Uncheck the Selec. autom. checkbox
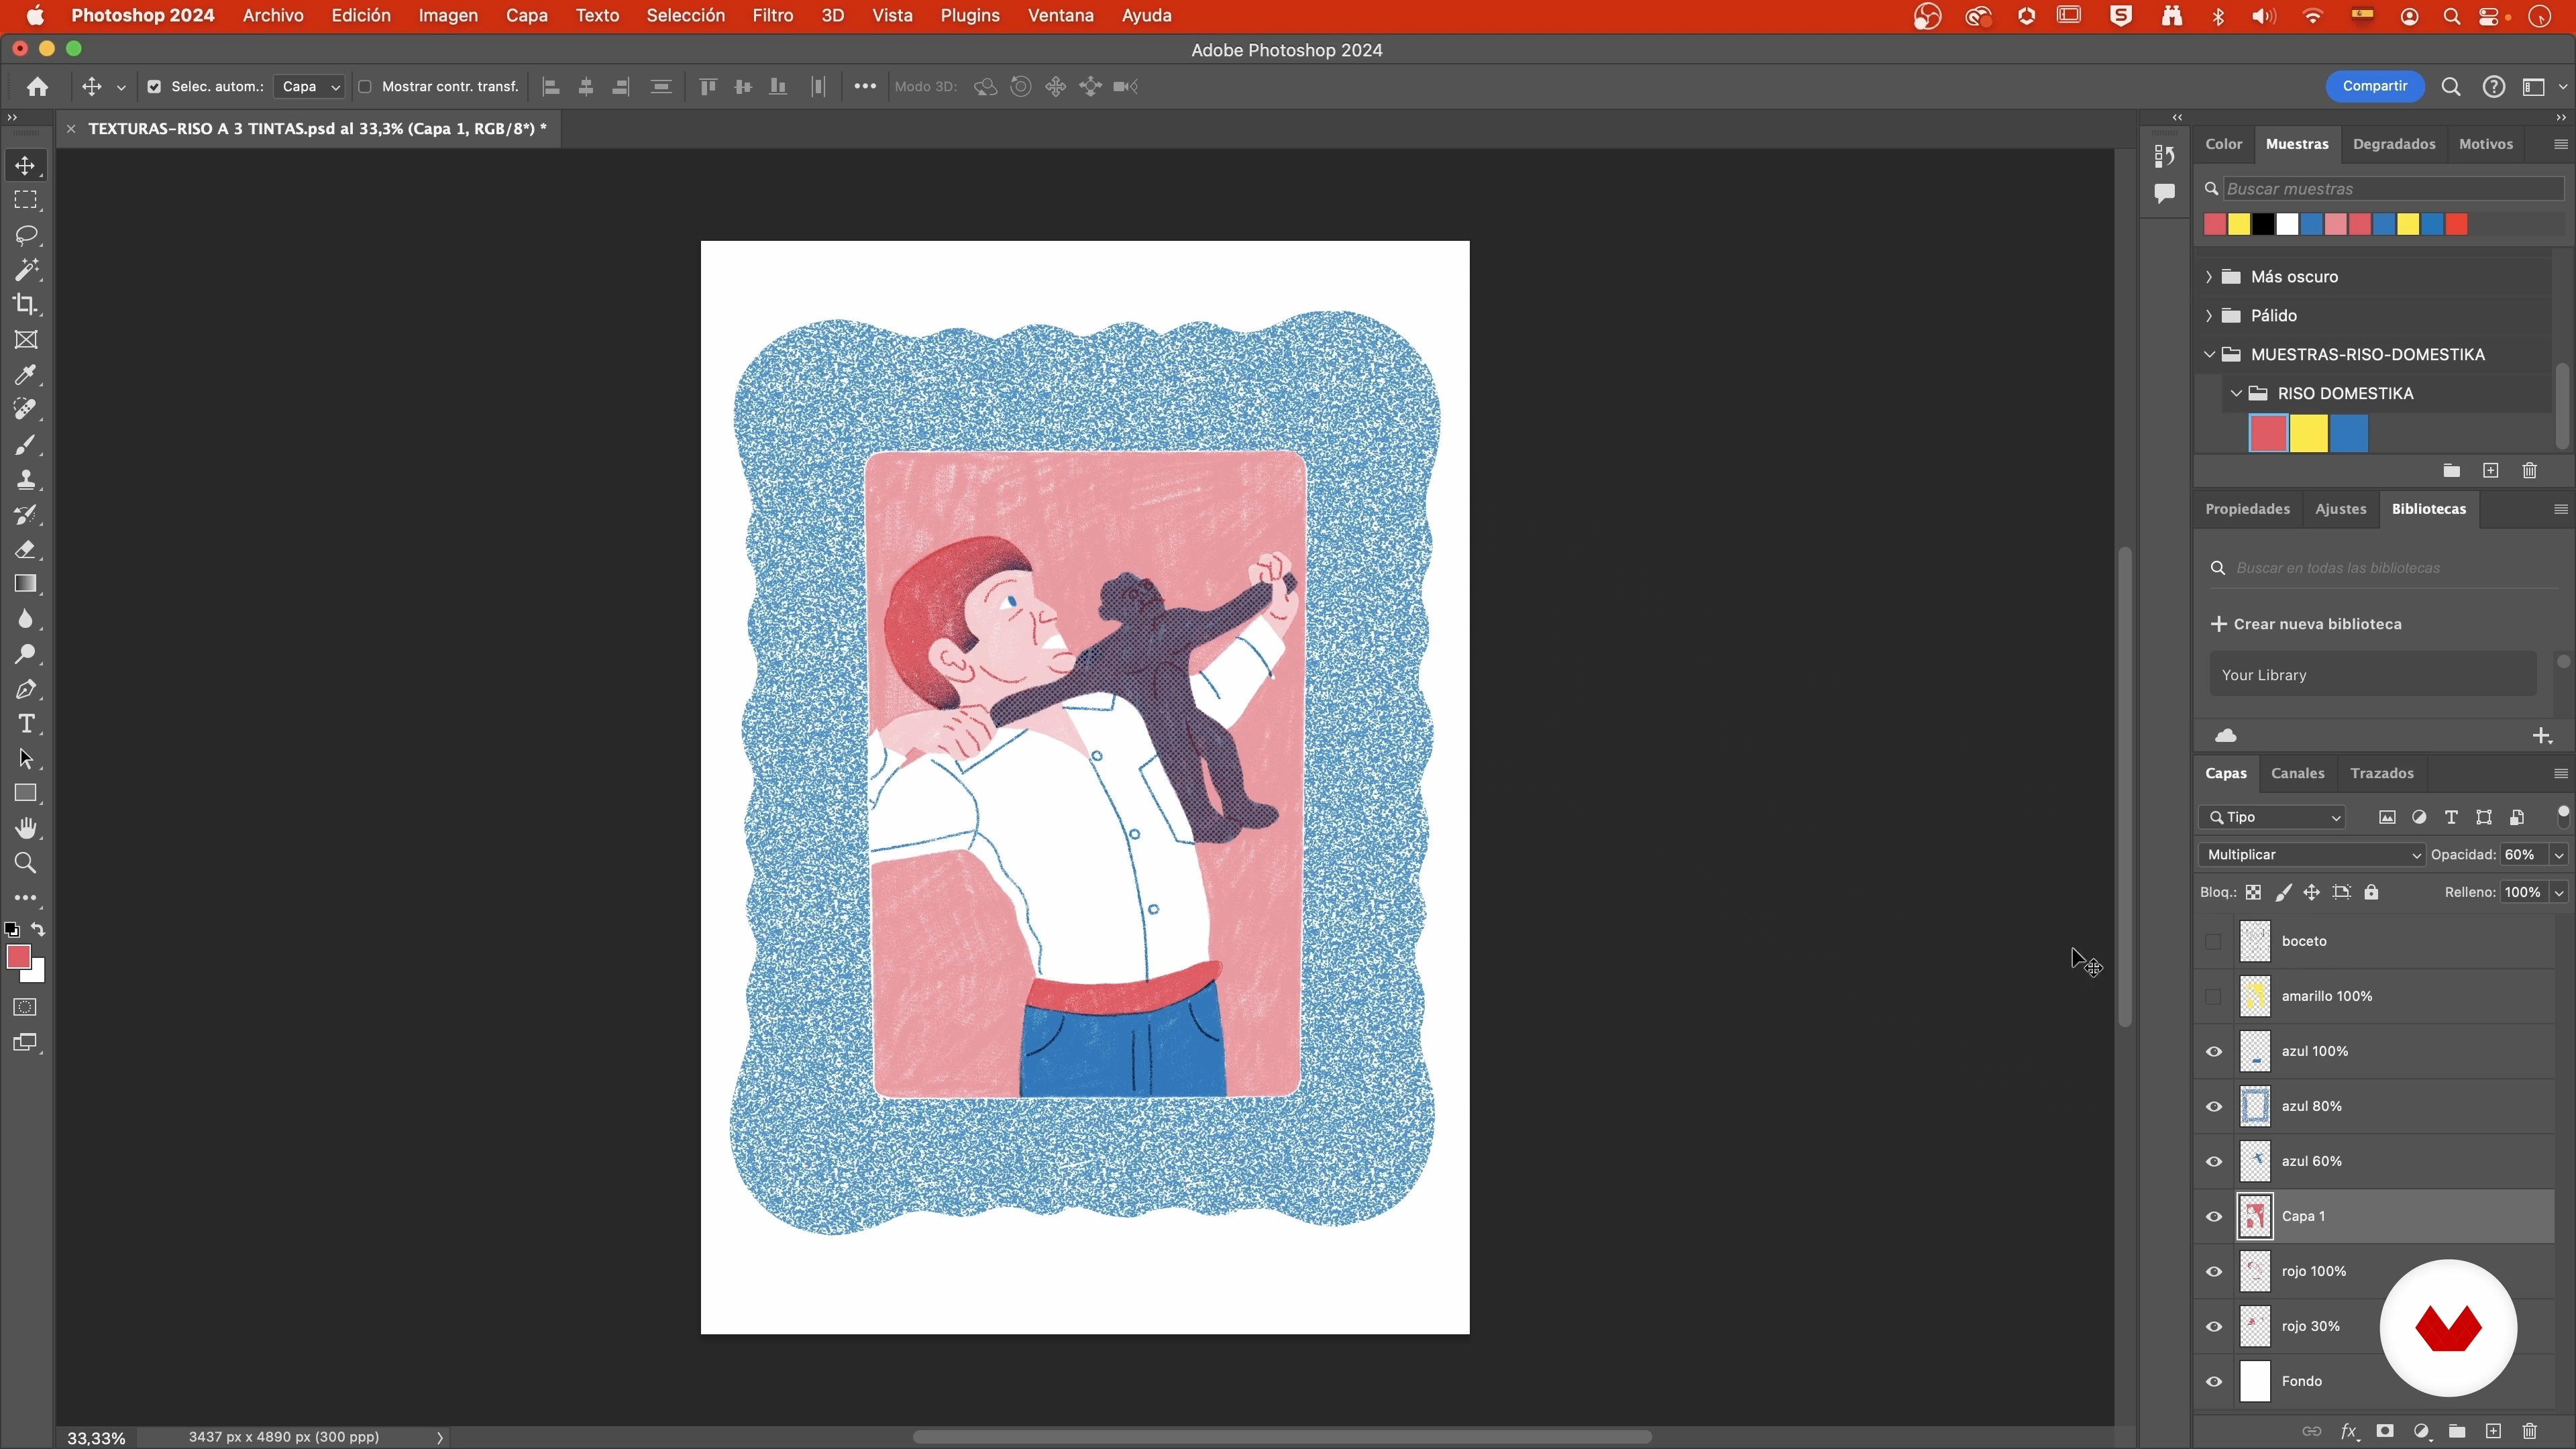Screen dimensions: 2576x1449 click(154, 87)
